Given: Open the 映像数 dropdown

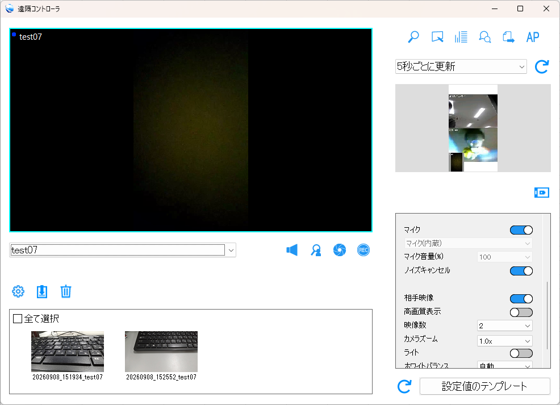Looking at the screenshot, I should [505, 325].
